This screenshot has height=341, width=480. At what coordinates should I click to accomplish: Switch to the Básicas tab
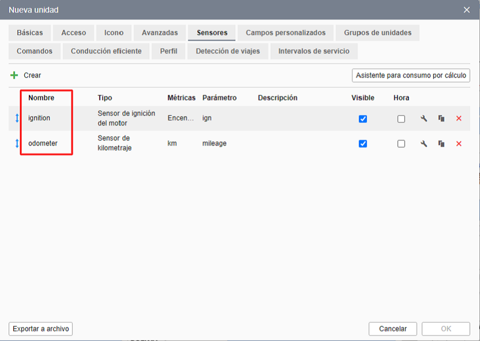(30, 33)
